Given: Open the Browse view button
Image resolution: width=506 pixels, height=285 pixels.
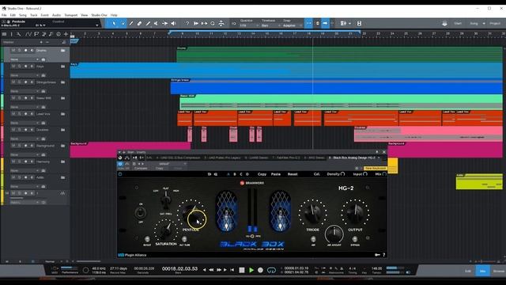Looking at the screenshot, I should tap(499, 271).
